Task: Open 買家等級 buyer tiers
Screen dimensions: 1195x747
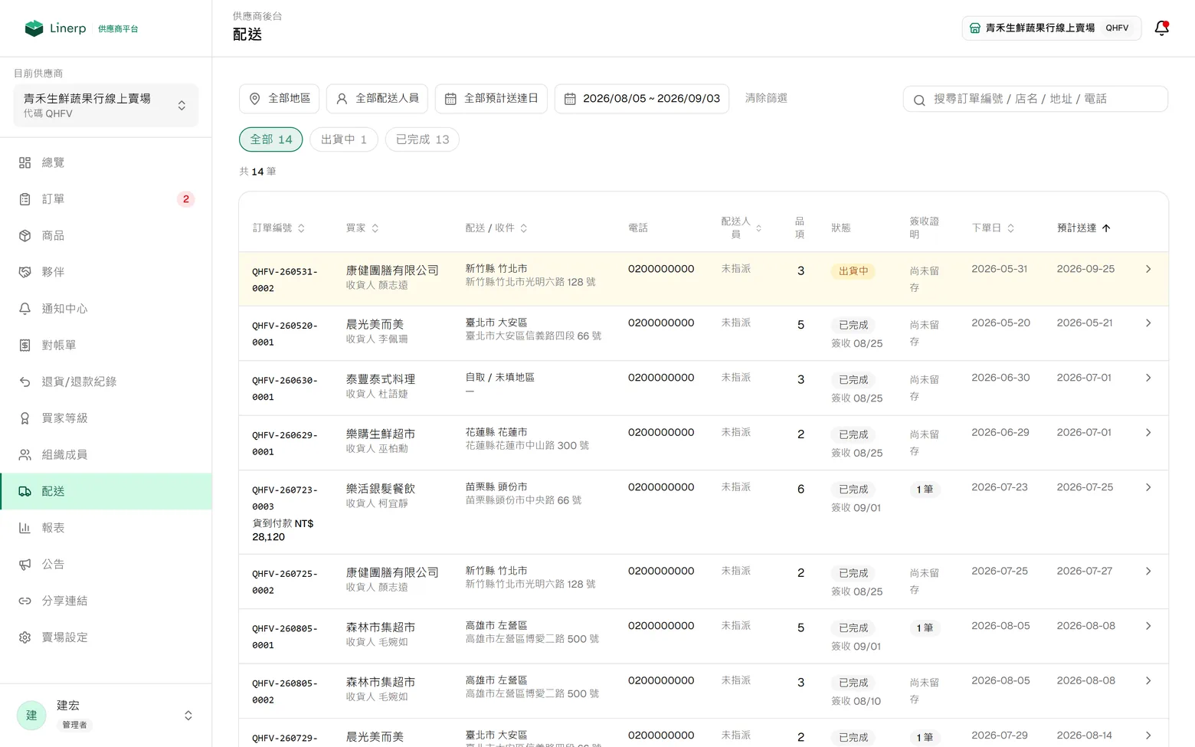Action: pyautogui.click(x=106, y=418)
